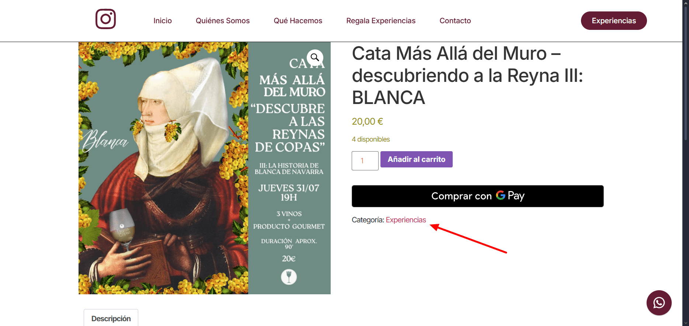Open Quiénes Somos page

(223, 21)
